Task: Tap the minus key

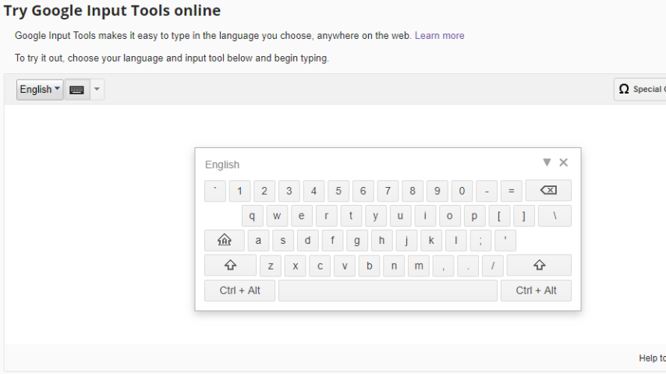Action: point(487,191)
